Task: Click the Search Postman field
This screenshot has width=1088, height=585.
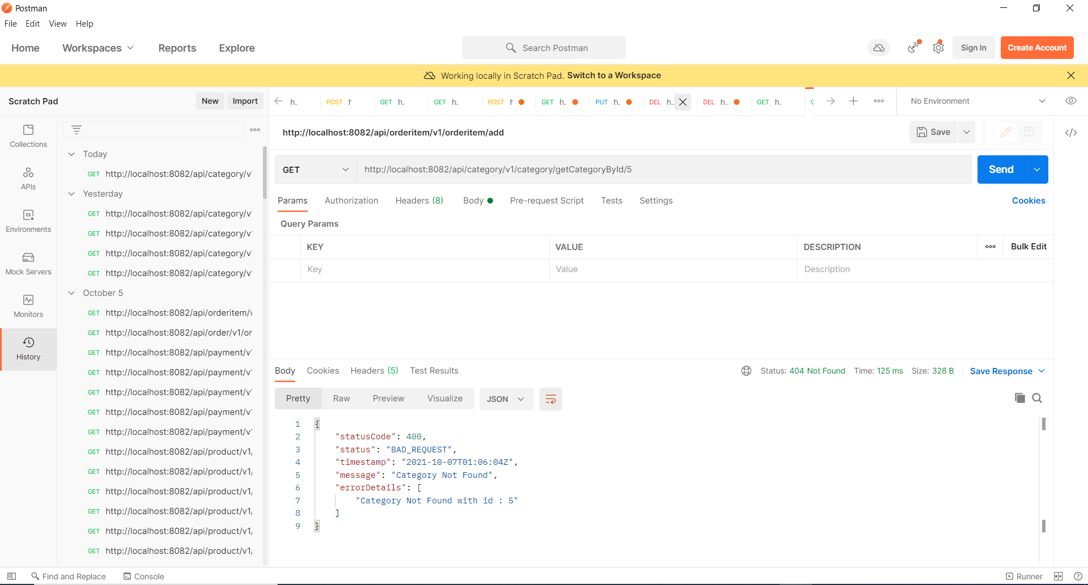Action: tap(544, 48)
